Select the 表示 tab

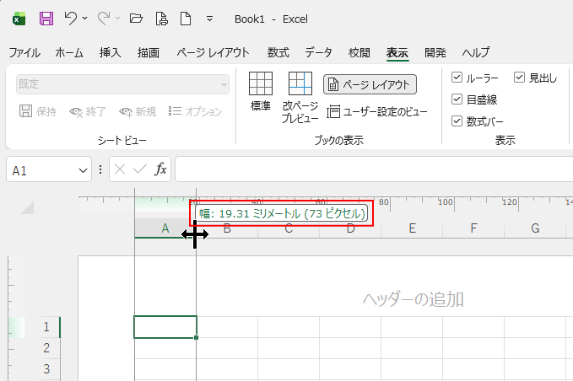pos(397,52)
